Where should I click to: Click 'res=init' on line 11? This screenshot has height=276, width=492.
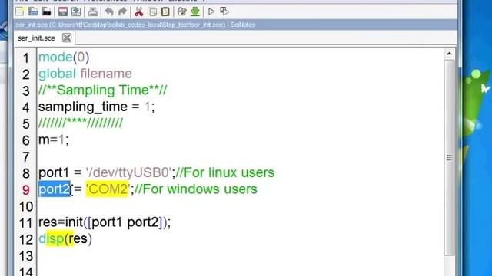[x=60, y=222]
